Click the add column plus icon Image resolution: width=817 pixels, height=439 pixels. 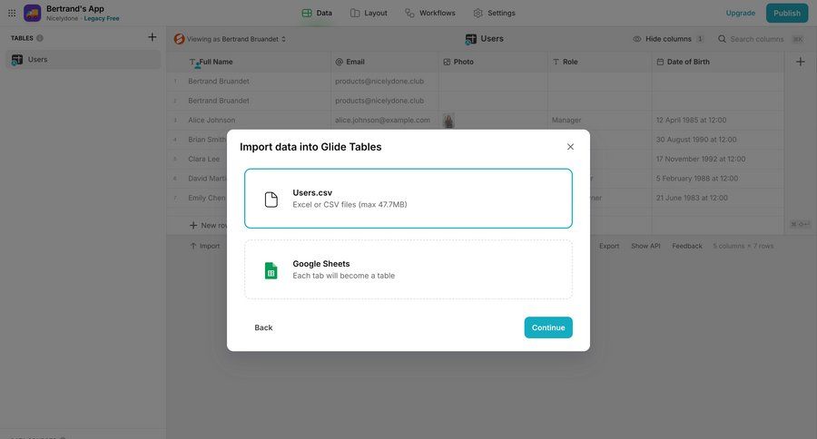pyautogui.click(x=800, y=62)
